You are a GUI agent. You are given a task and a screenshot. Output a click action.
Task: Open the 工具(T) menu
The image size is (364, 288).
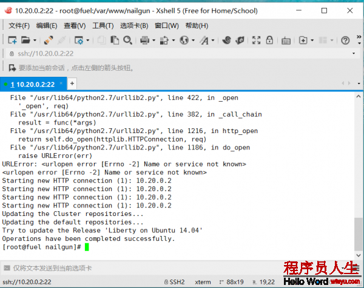point(103,25)
